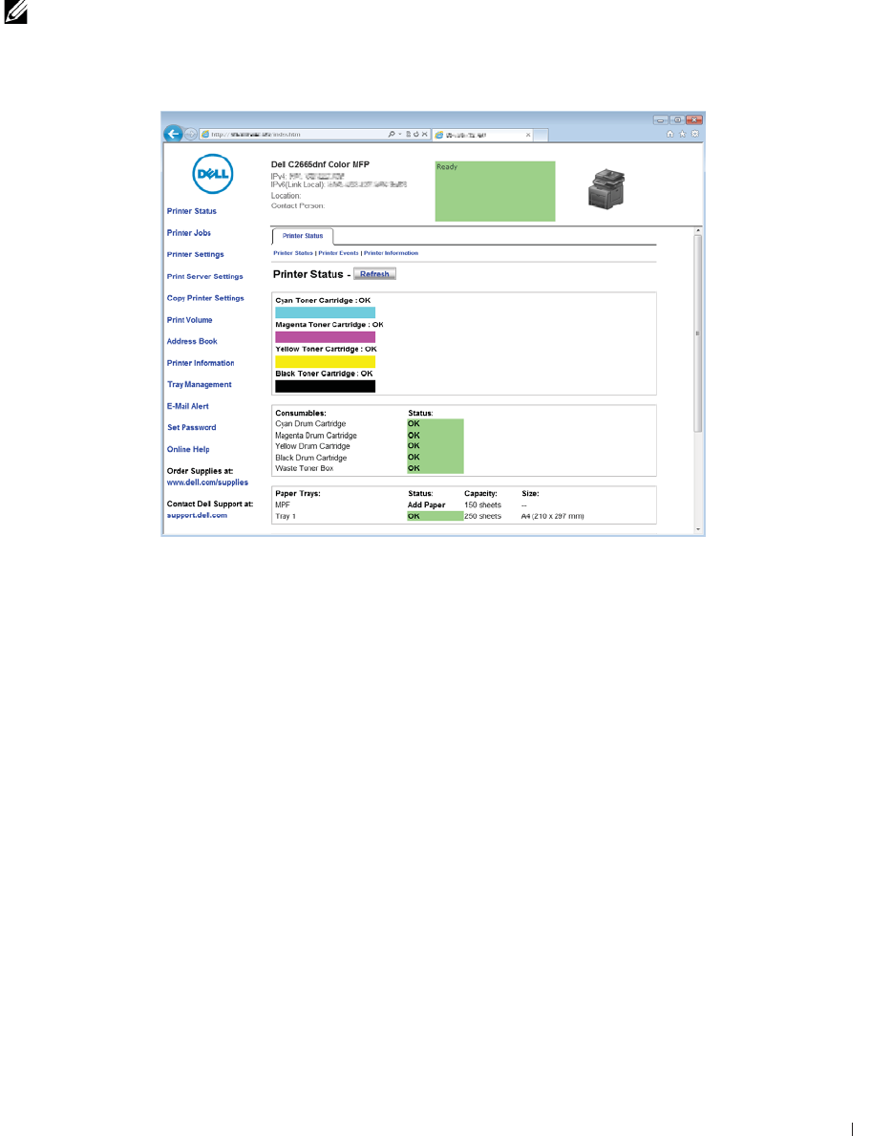This screenshot has height=1136, width=892.
Task: Click the page scrollbar down arrow
Action: [698, 529]
